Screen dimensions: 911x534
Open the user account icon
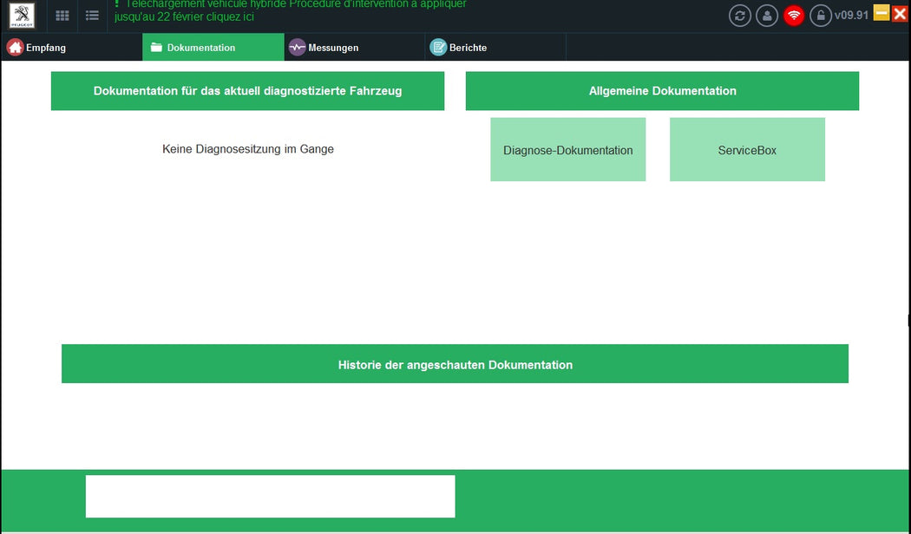pyautogui.click(x=767, y=15)
